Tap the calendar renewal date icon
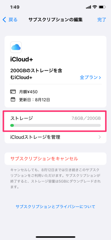 13,100
